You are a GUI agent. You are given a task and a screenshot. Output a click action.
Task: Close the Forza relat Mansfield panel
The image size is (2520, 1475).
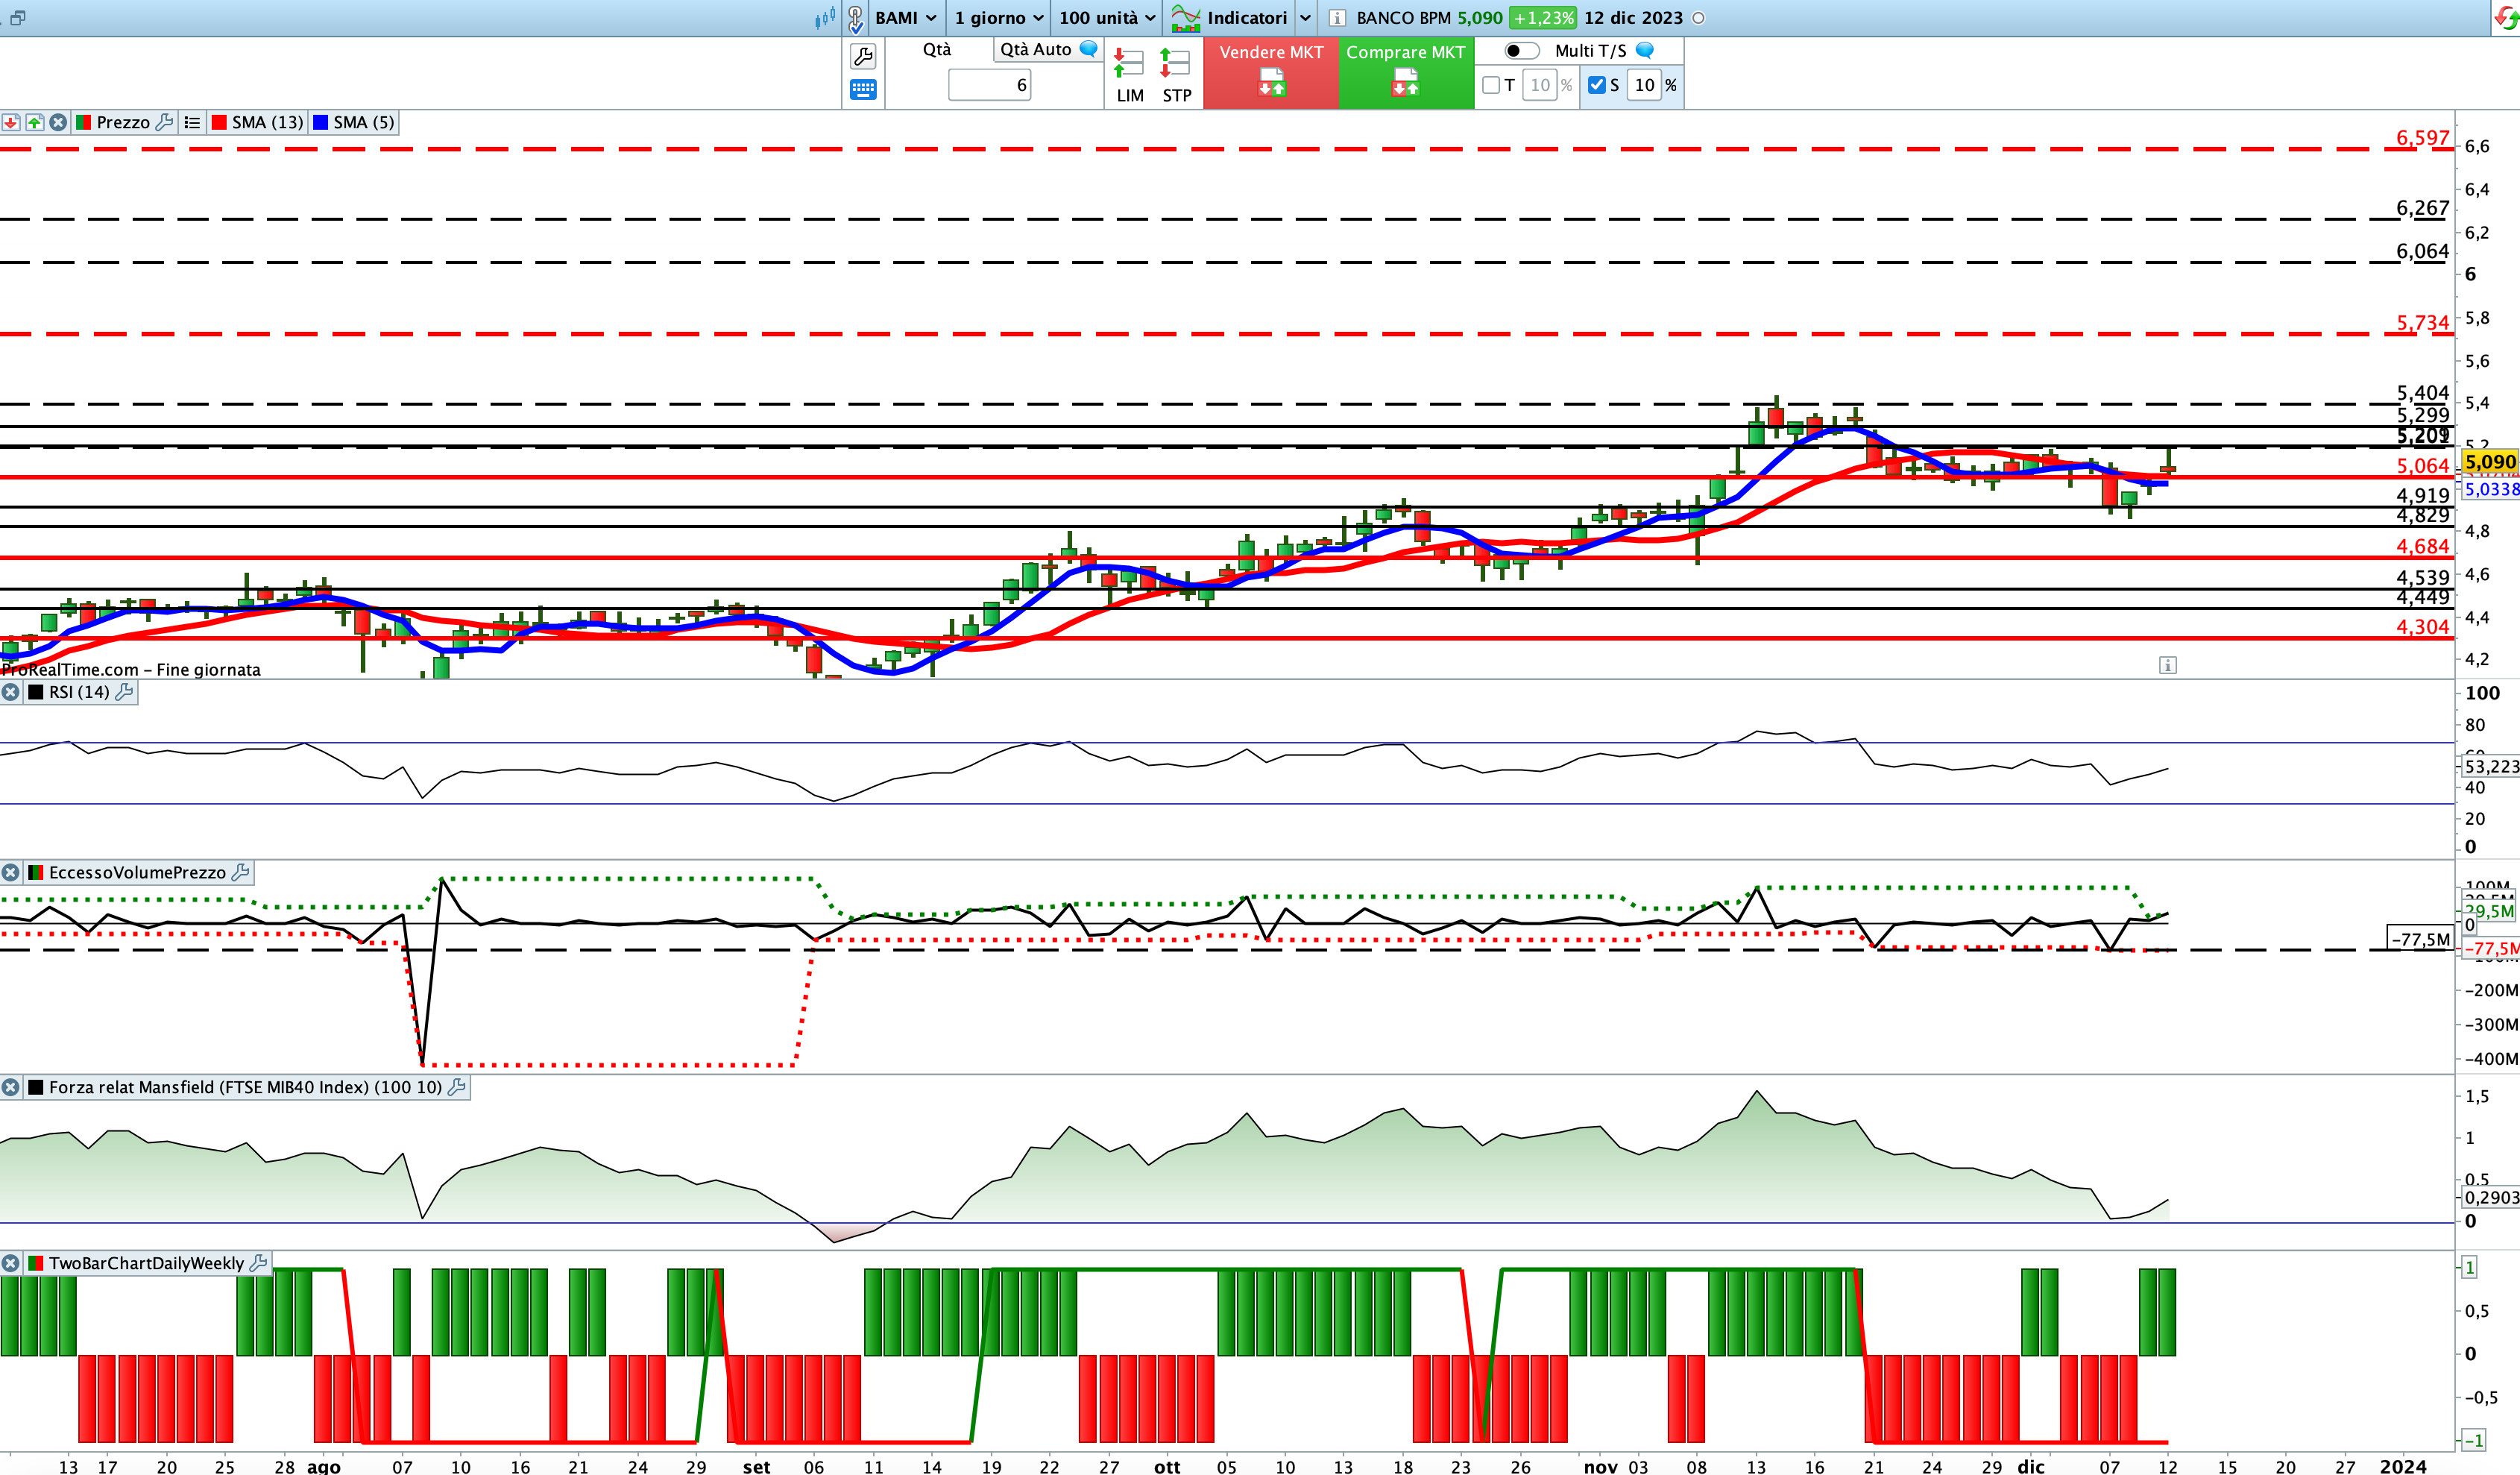(10, 1087)
